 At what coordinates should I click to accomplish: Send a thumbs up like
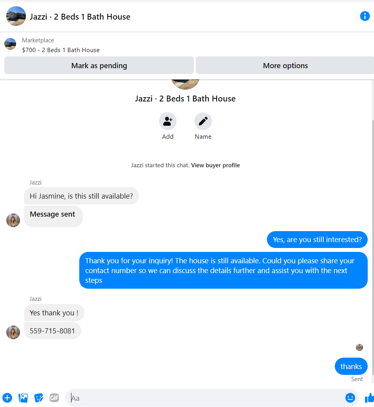click(x=369, y=398)
